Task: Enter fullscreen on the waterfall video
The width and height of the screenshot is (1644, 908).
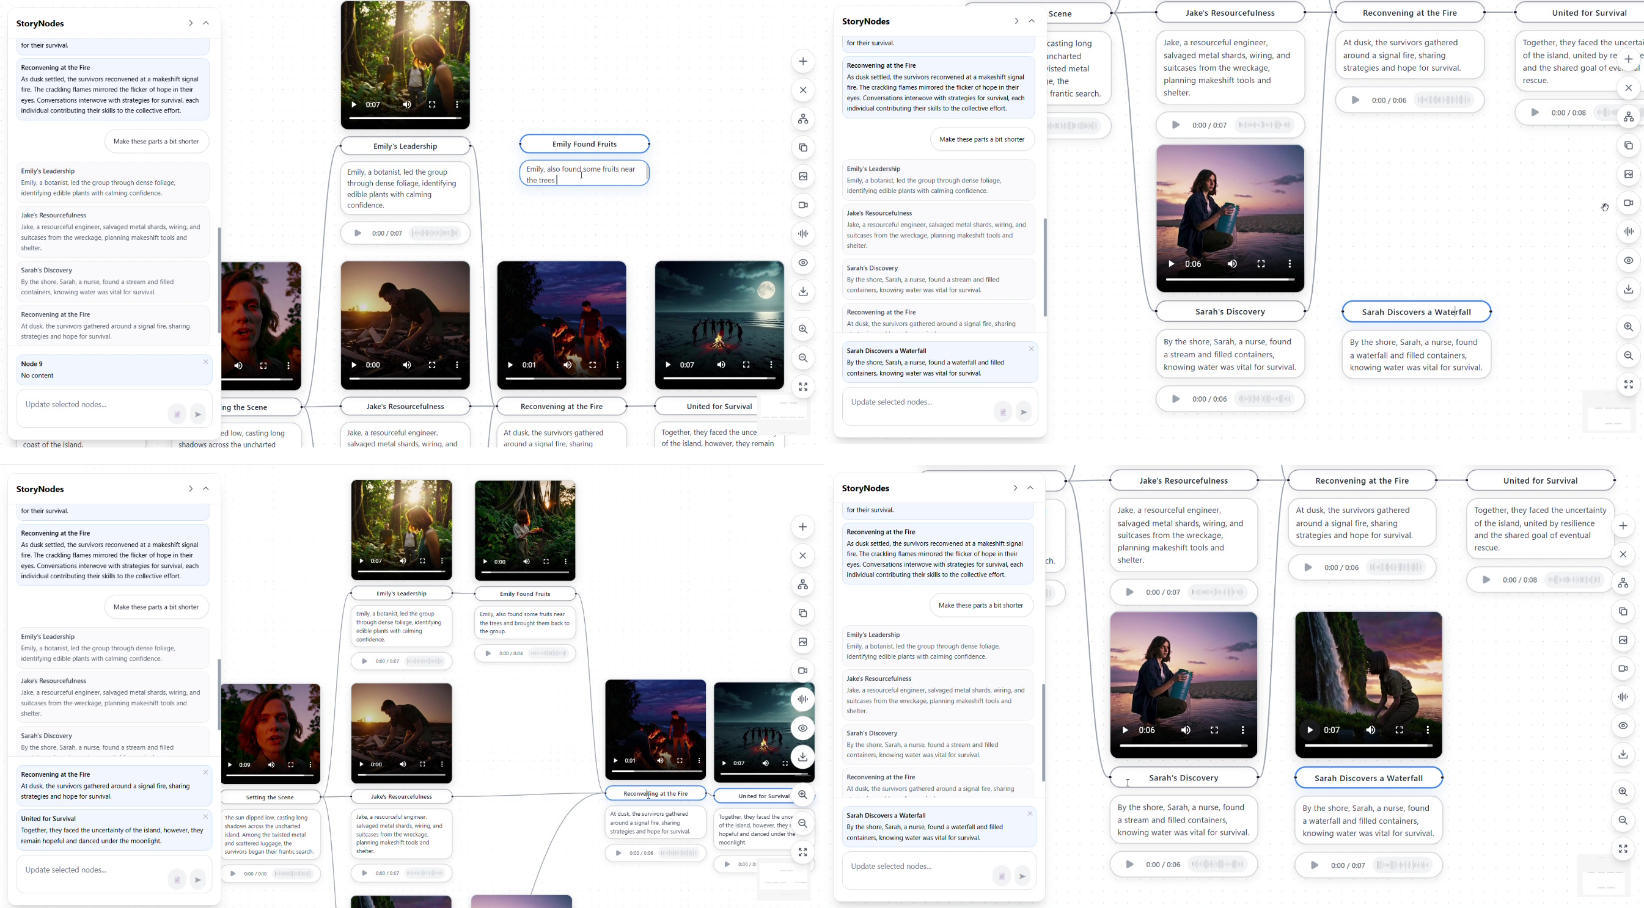Action: (1399, 730)
